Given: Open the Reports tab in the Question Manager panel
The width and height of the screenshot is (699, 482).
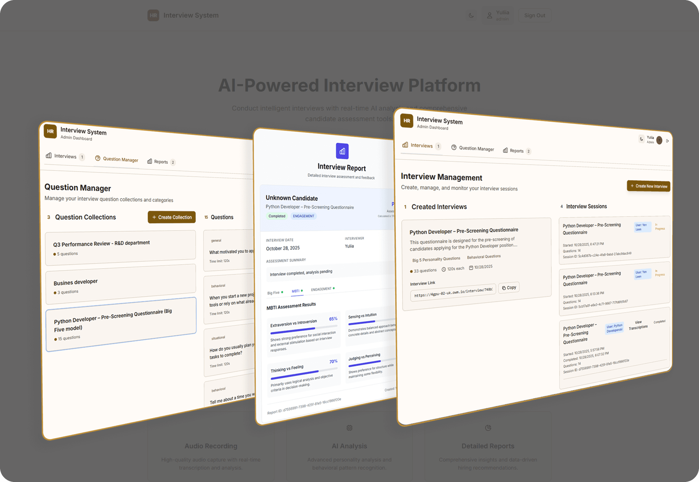Looking at the screenshot, I should (161, 162).
